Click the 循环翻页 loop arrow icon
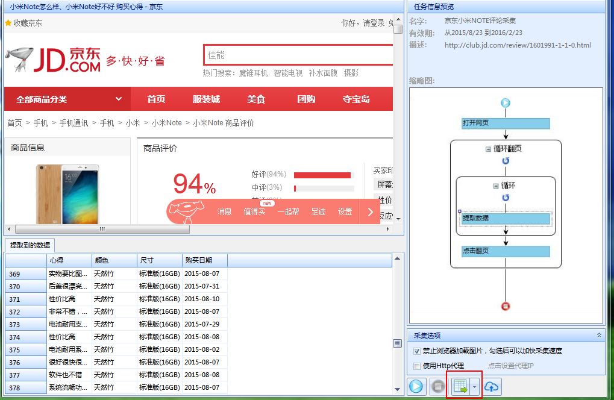The width and height of the screenshot is (614, 400). point(506,161)
